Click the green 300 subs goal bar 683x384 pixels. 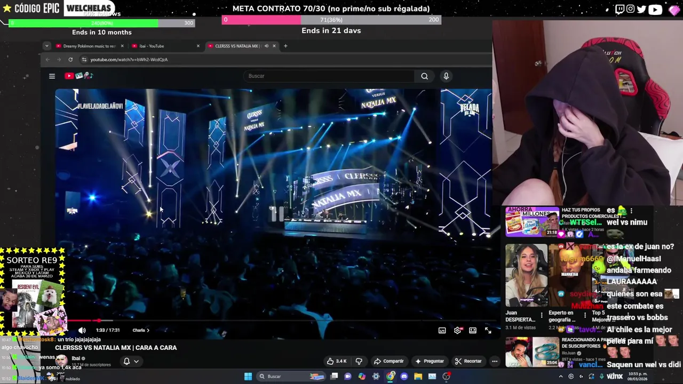(101, 23)
